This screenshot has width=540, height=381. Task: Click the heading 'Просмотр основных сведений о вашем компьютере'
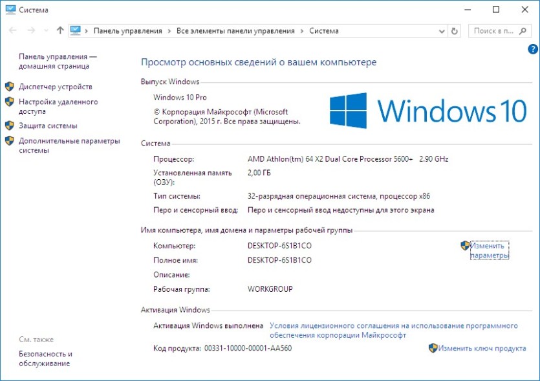[x=259, y=62]
